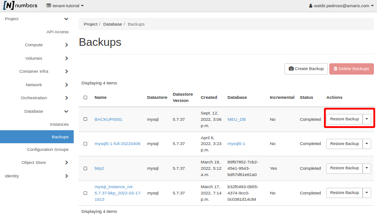Image resolution: width=377 pixels, height=216 pixels.
Task: Expand the Network sidebar menu
Action: (x=46, y=85)
